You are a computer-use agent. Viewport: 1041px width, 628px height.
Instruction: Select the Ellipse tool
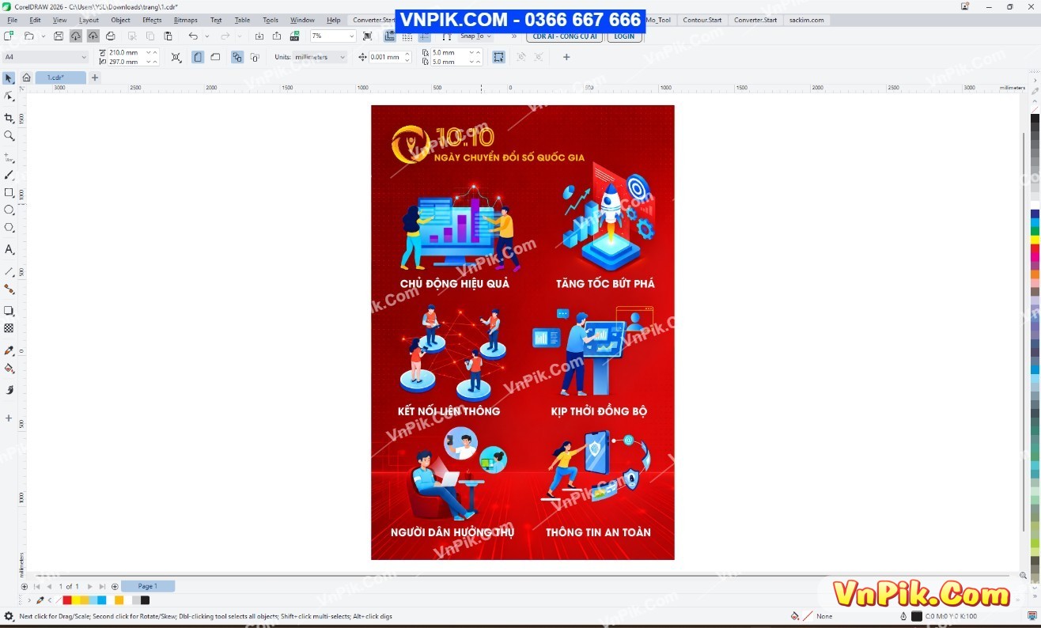pos(9,210)
